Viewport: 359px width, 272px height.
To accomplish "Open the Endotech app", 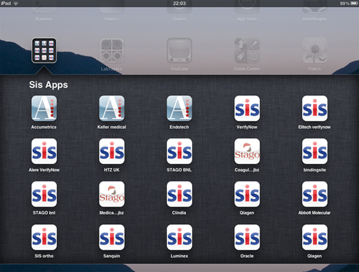I will coord(179,108).
